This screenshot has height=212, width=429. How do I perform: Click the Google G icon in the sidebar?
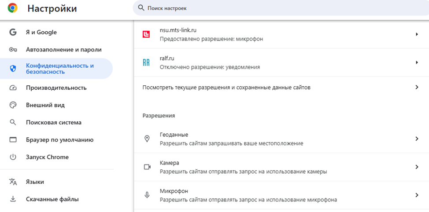click(x=13, y=32)
